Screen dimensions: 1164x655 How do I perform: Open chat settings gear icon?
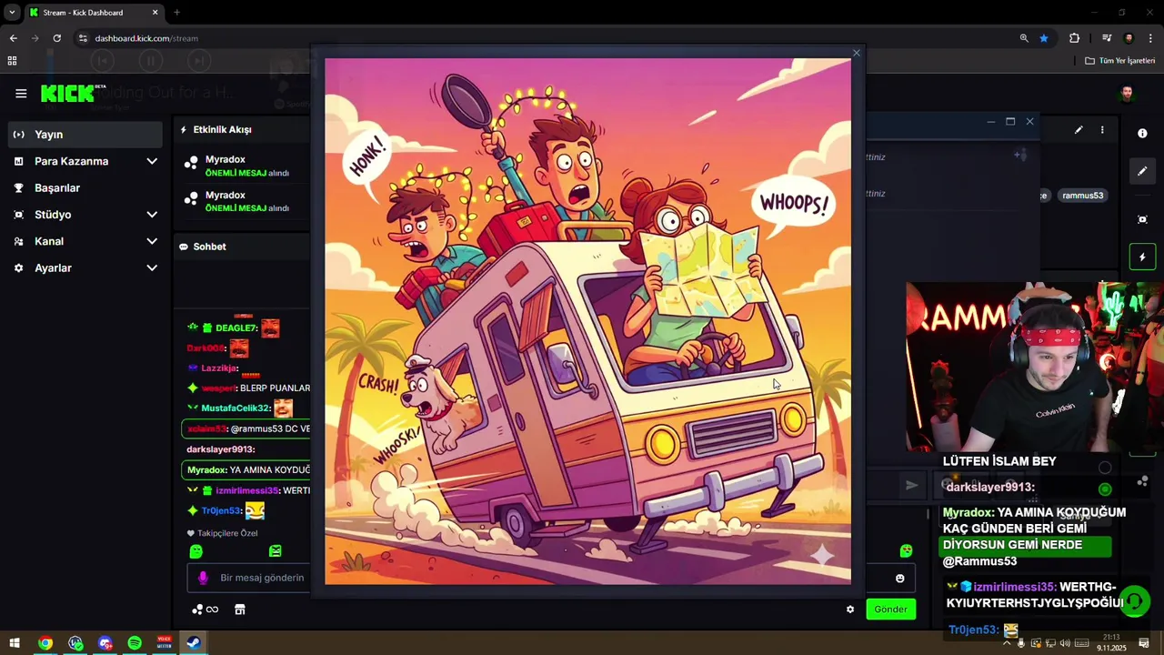[850, 610]
